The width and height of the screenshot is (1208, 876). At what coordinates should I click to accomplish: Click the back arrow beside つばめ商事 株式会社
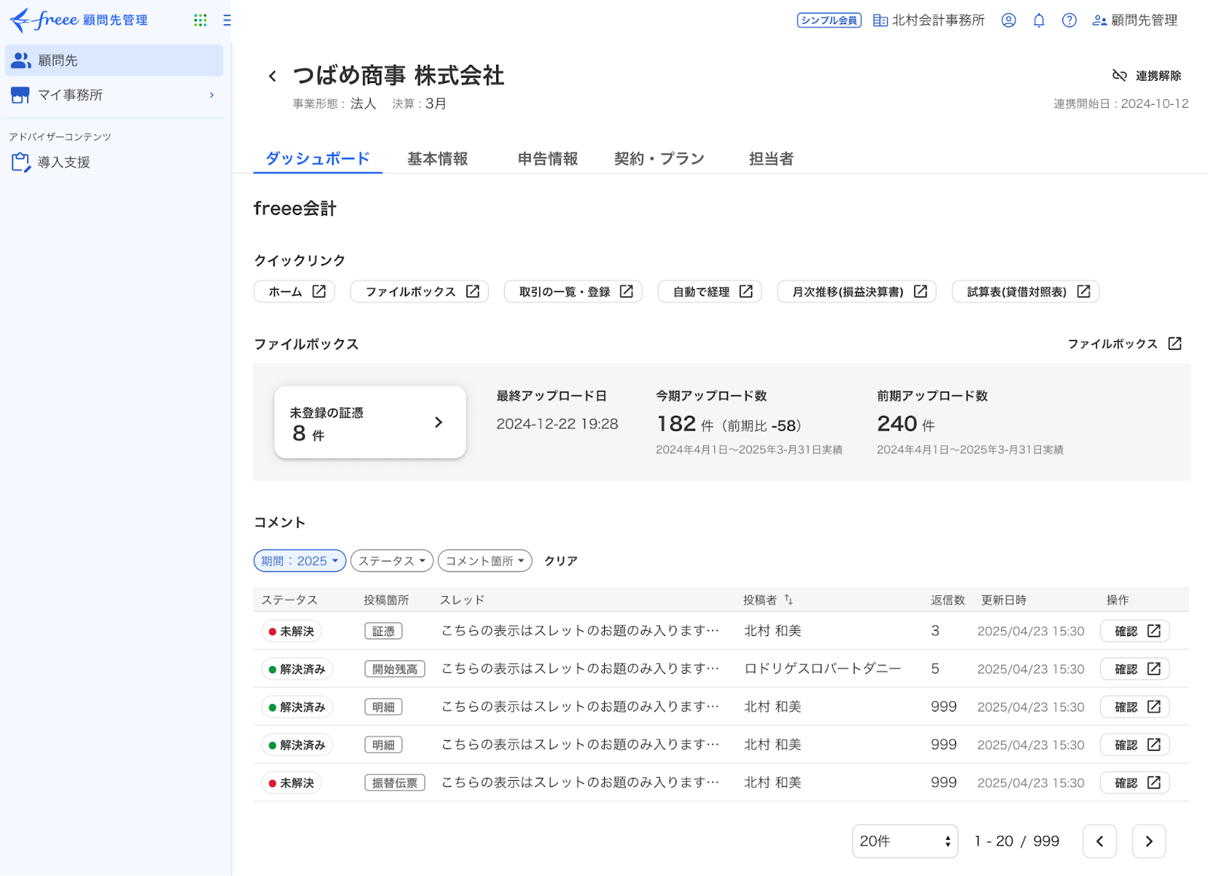tap(273, 76)
